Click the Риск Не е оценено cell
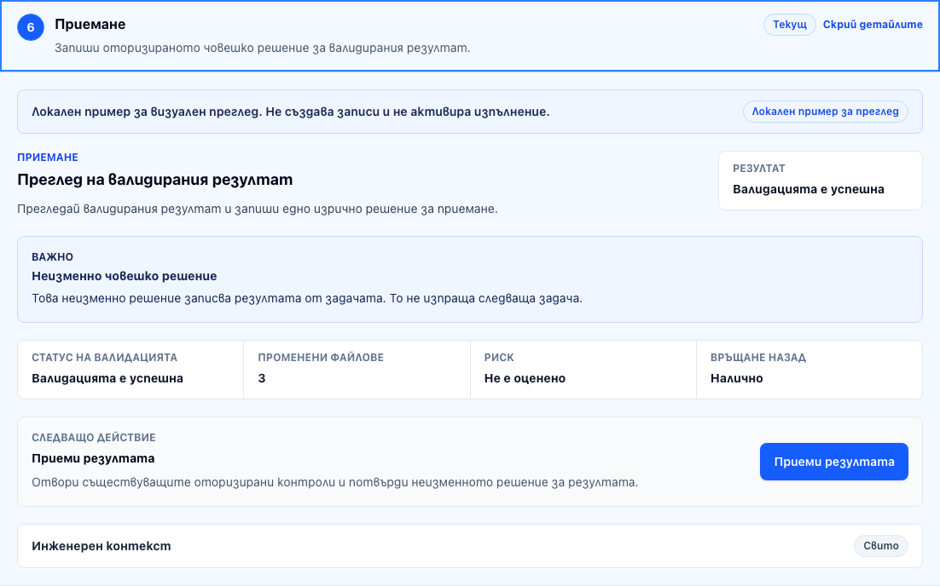The height and width of the screenshot is (586, 940). coord(583,370)
